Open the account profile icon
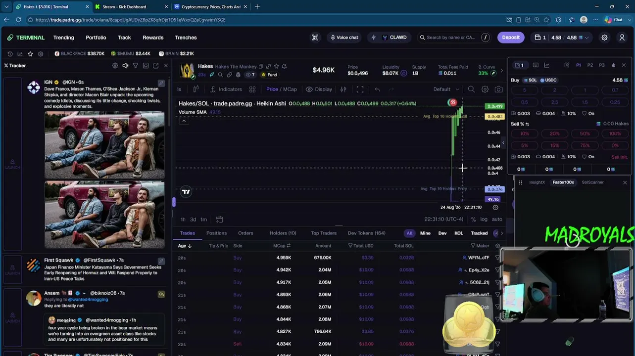635x356 pixels. pos(622,38)
